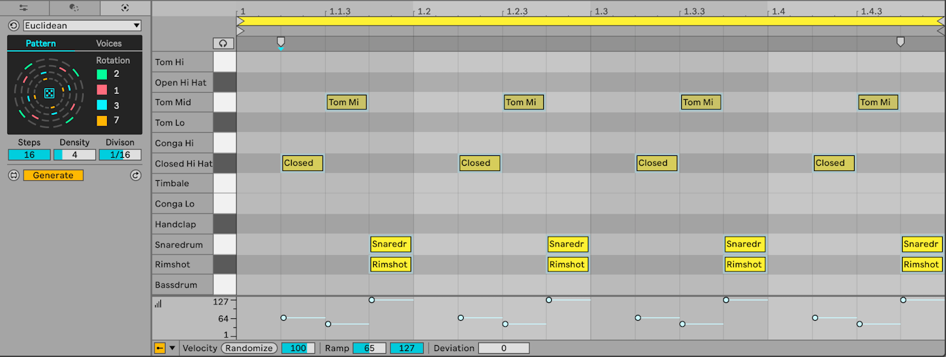Open the lane selector dropdown triangle
Viewport: 946px width, 357px height.
[x=173, y=348]
